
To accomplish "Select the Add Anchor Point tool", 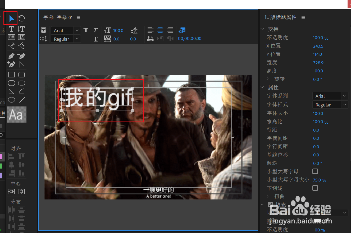I will [x=11, y=64].
